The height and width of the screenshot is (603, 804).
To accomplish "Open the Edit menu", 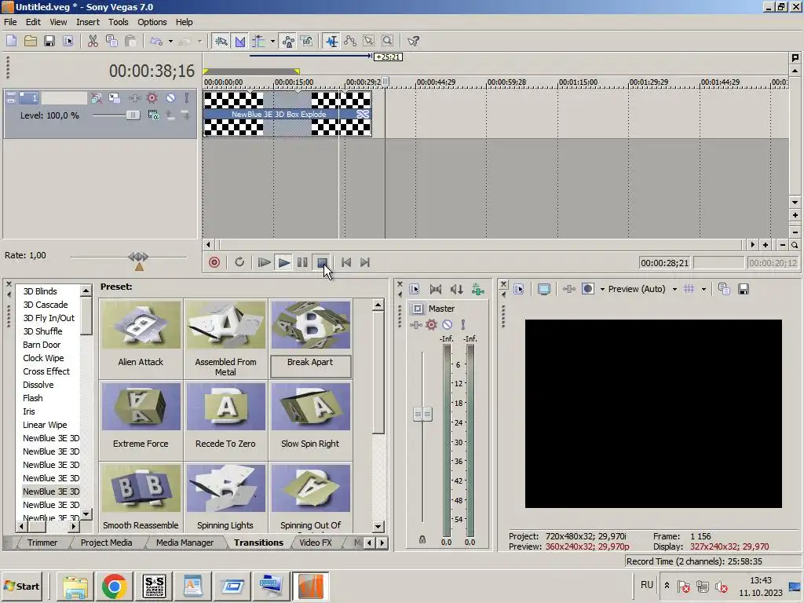I will [33, 22].
